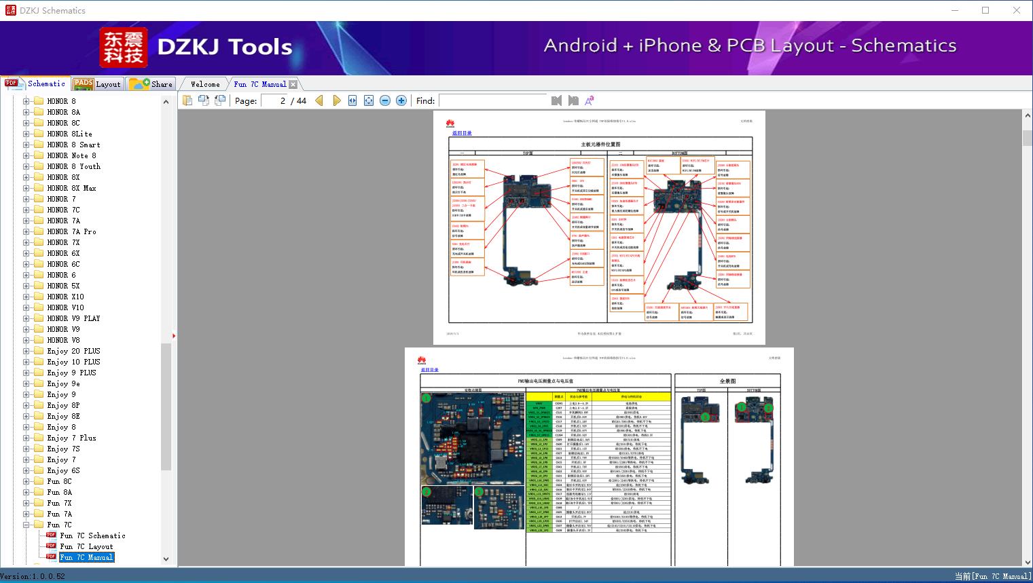
Task: Click the find previous icon
Action: coord(557,100)
